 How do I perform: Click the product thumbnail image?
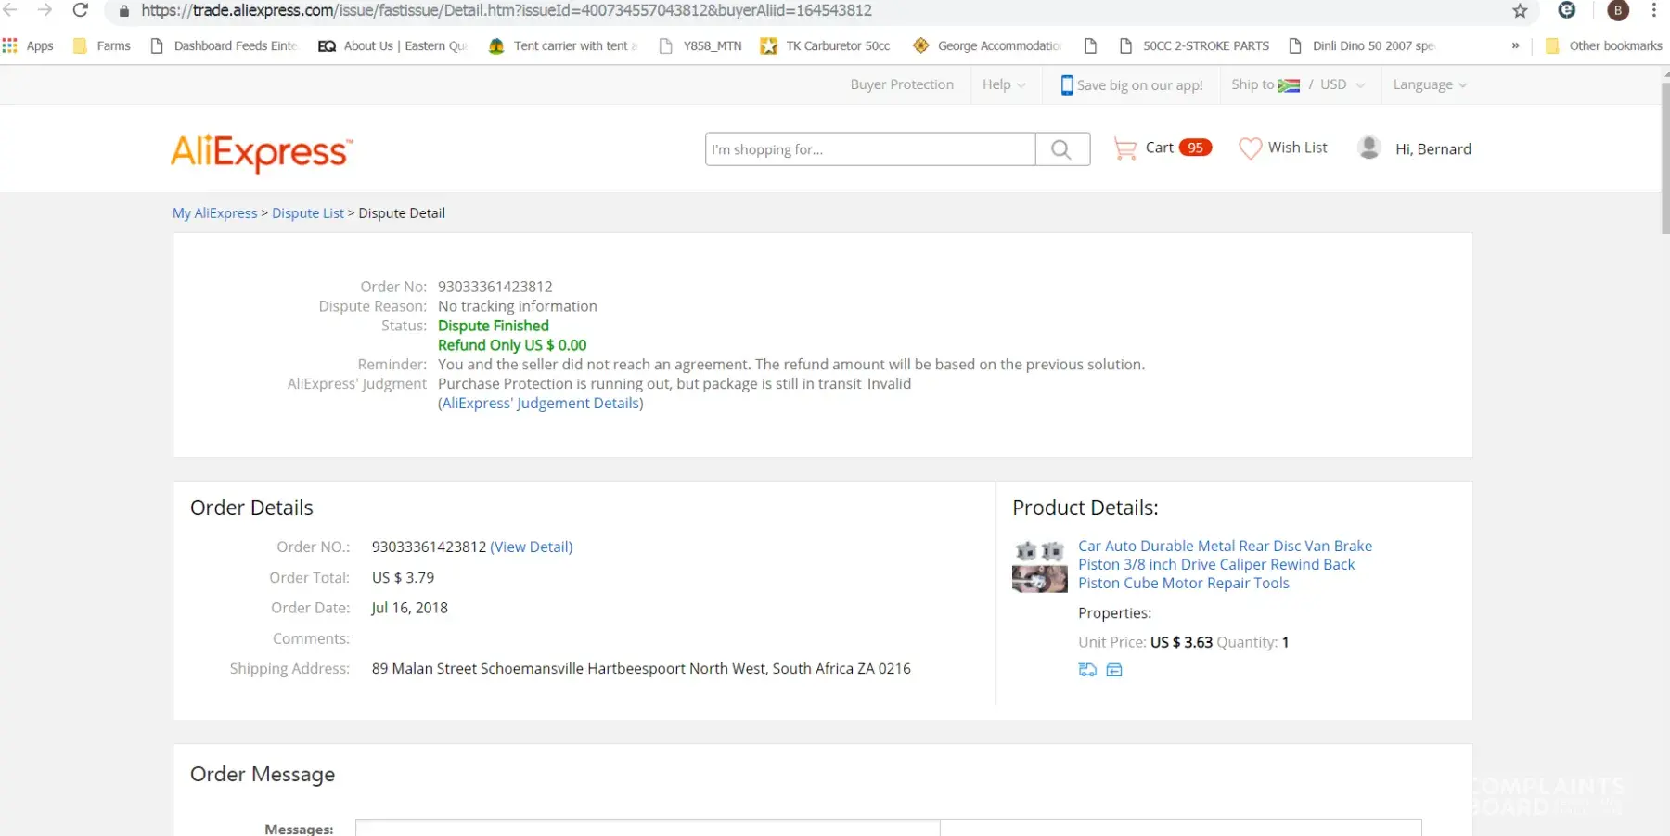1039,567
